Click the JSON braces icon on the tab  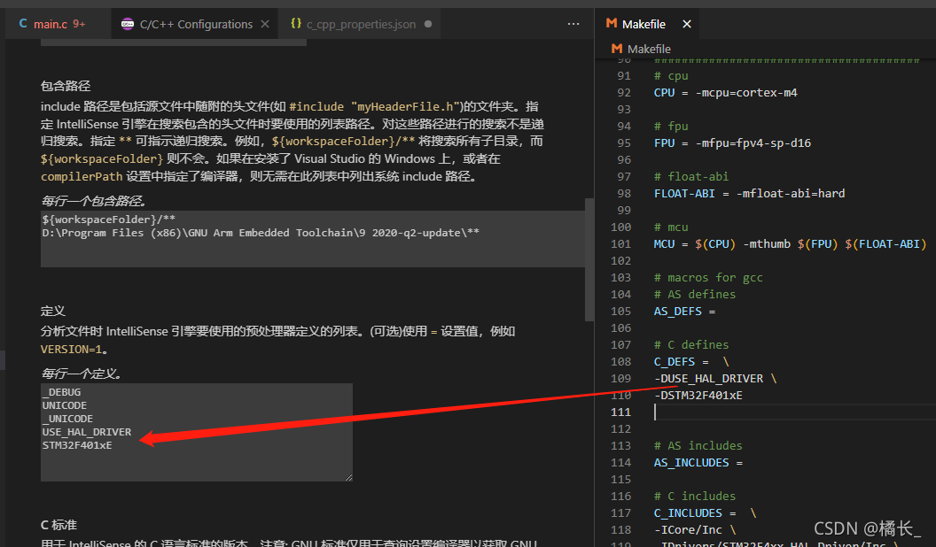[x=295, y=23]
